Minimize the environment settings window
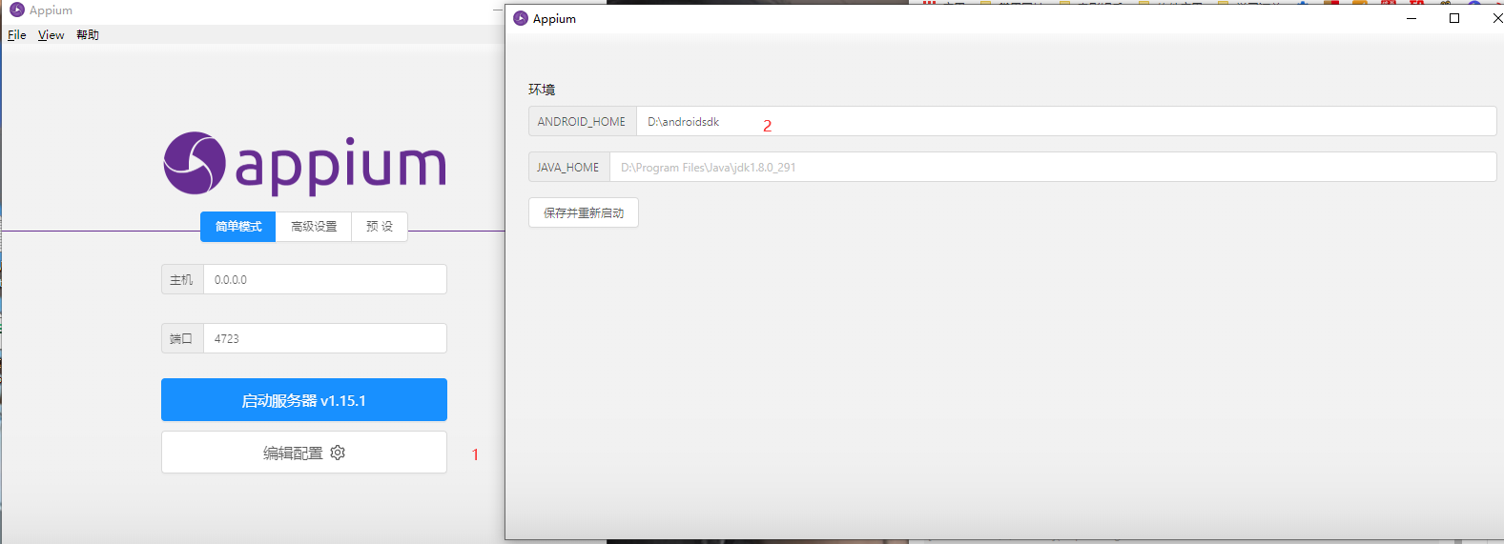This screenshot has width=1504, height=544. 1411,19
